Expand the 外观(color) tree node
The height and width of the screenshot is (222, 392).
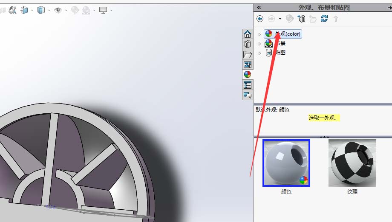coord(259,34)
